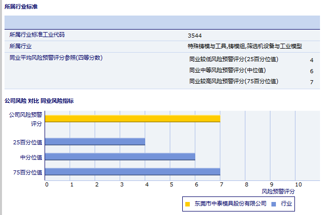The image size is (328, 215).
Task: Select the yellow 公司风险预警评分 bar
Action: (132, 119)
